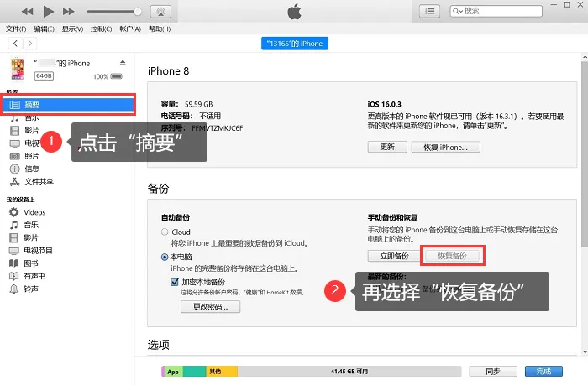Click the 立即备份 button
The height and width of the screenshot is (385, 588).
[394, 256]
